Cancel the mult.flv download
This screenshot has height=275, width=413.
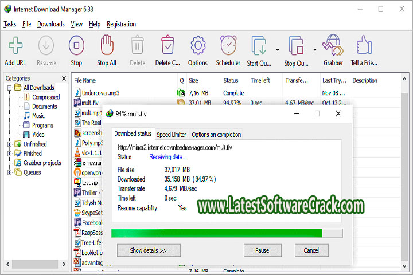311,250
